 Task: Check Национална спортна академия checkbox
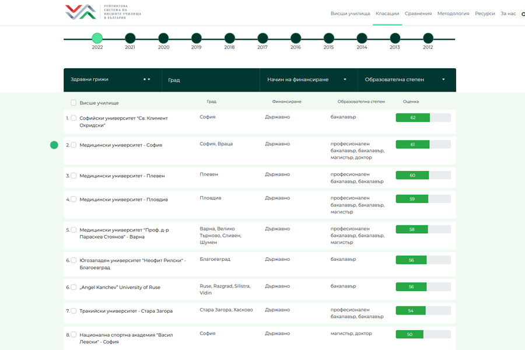pyautogui.click(x=73, y=335)
